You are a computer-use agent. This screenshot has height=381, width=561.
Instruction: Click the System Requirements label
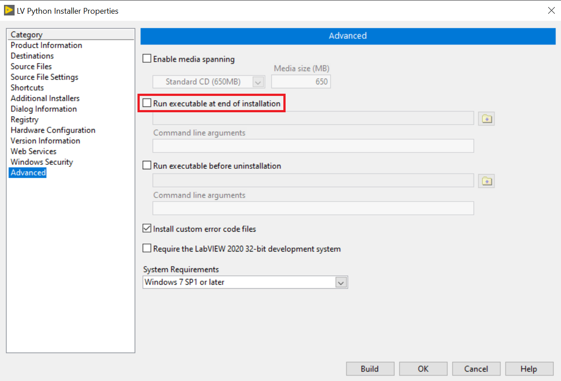click(181, 269)
